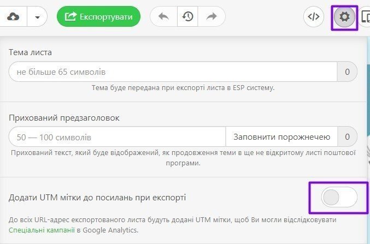The width and height of the screenshot is (370, 244).
Task: Undo the last action with the left arrow
Action: tap(163, 17)
